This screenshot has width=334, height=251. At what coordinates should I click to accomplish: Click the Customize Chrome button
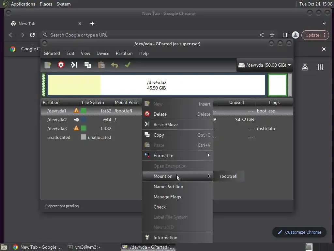[299, 232]
